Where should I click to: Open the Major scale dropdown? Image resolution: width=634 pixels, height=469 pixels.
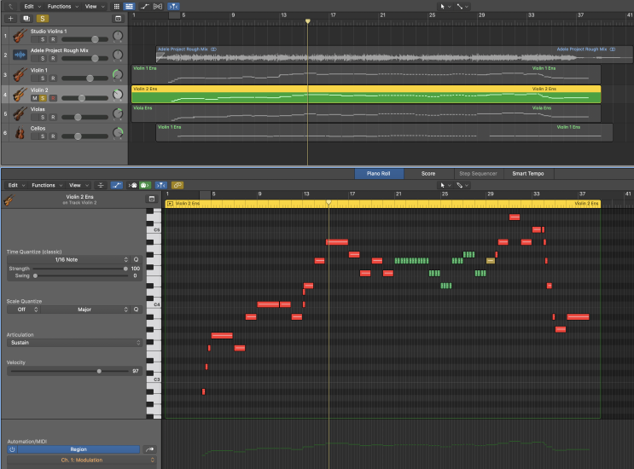pyautogui.click(x=85, y=310)
